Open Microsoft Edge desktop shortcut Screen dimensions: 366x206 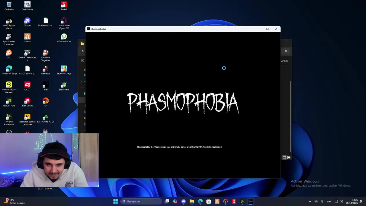(9, 70)
